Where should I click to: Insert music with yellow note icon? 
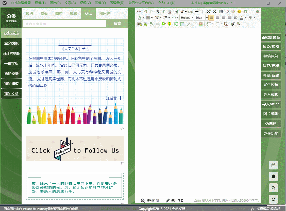click(x=170, y=24)
